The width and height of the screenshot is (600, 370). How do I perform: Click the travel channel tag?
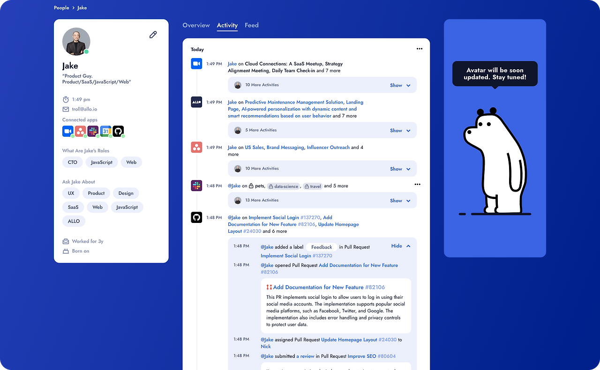point(313,186)
